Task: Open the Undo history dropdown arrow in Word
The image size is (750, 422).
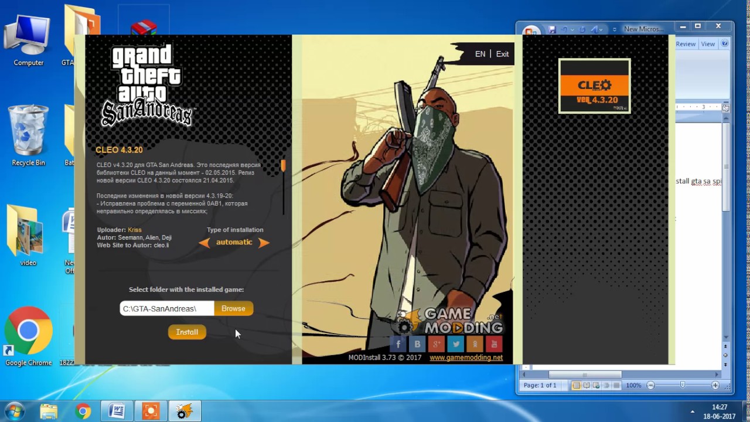Action: [x=572, y=29]
